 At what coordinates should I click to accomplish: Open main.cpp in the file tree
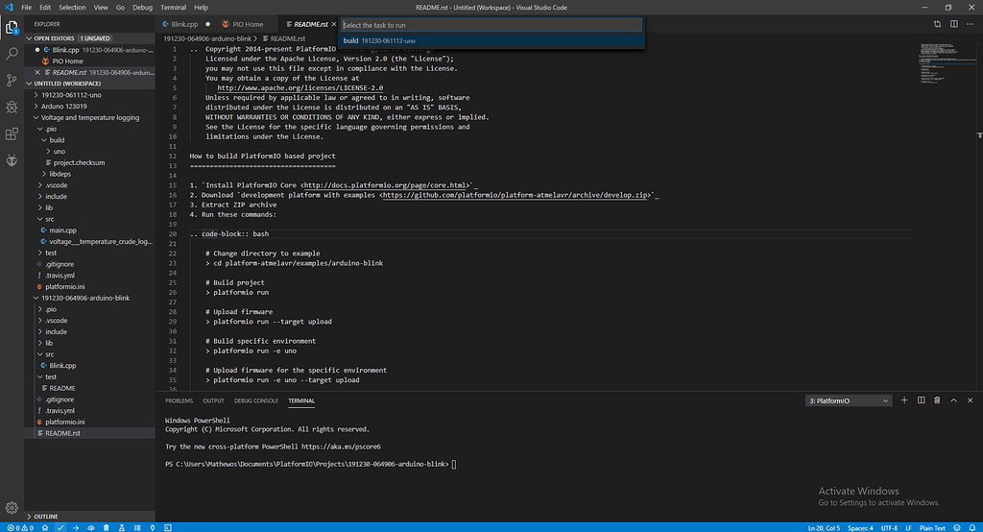(x=62, y=230)
